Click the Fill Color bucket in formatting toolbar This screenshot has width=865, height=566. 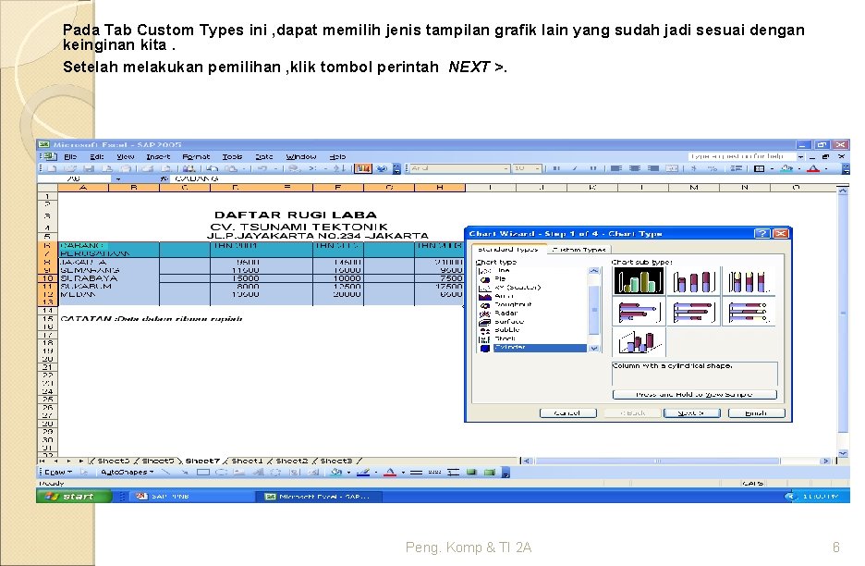[x=786, y=168]
